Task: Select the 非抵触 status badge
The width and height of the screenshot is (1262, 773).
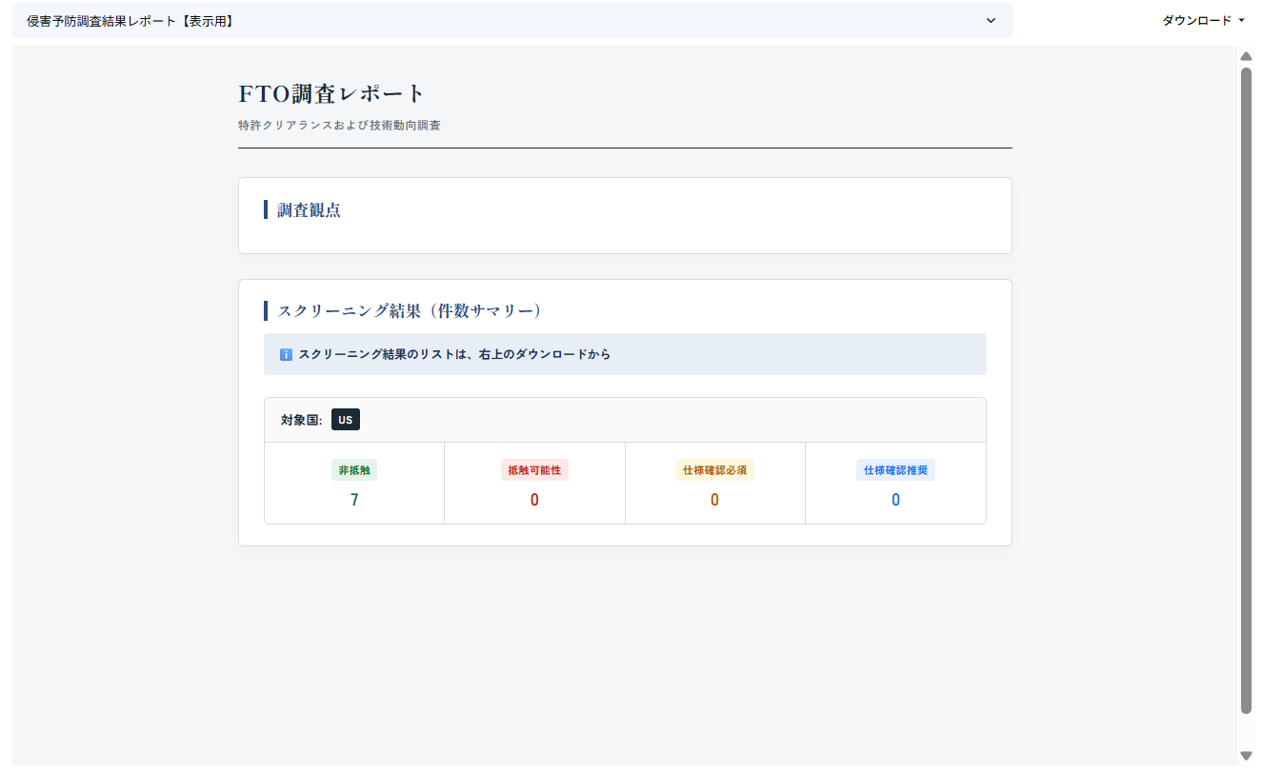Action: tap(354, 470)
